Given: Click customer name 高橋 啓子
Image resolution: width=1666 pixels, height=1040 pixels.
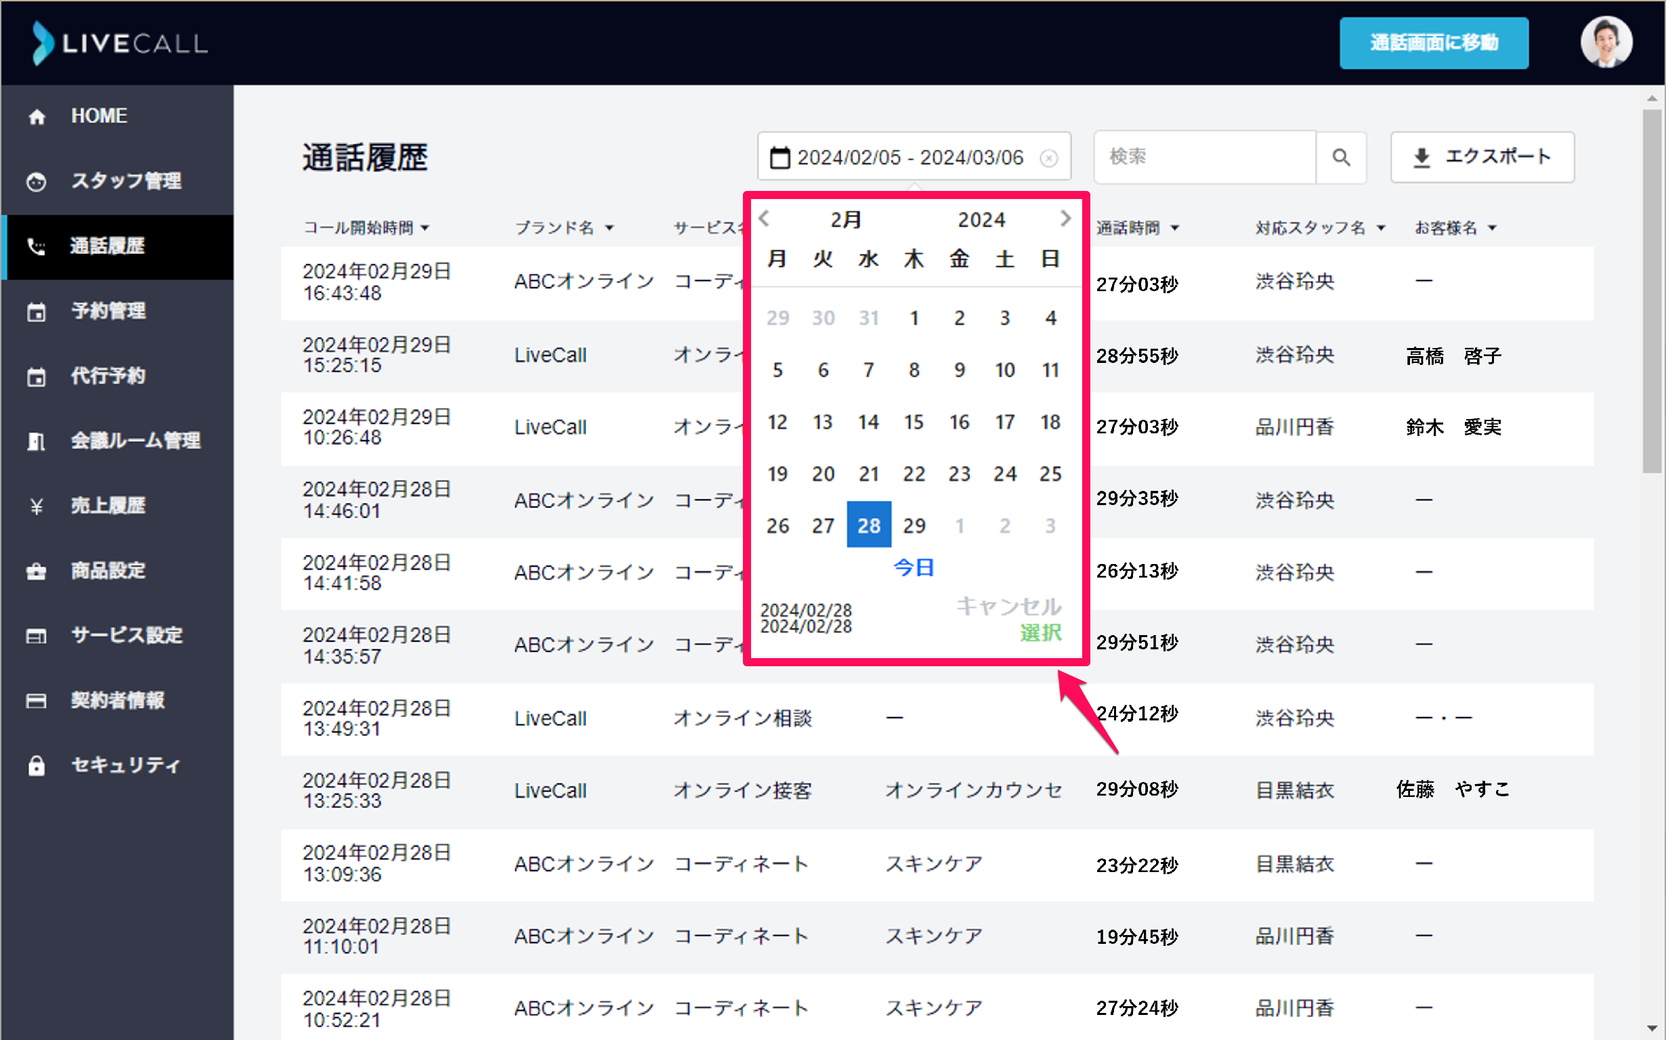Looking at the screenshot, I should point(1453,356).
